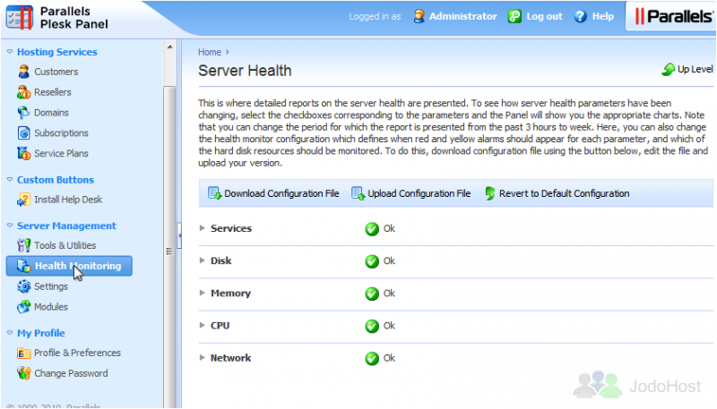The image size is (717, 409).
Task: Open Settings under Server Management
Action: (50, 286)
